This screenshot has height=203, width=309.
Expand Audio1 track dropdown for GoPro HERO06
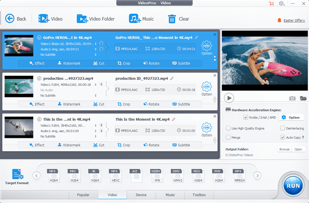95,49
